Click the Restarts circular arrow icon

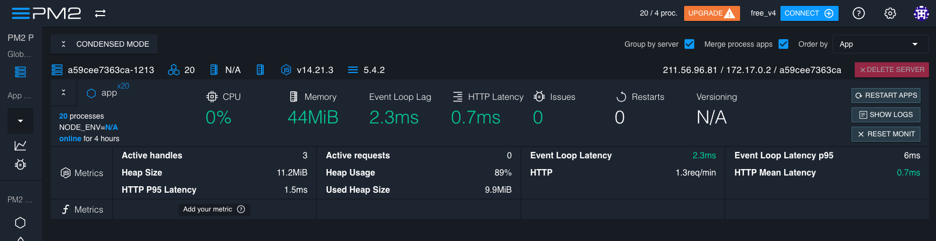coord(621,97)
